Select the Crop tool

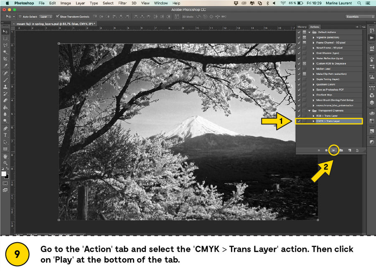(x=5, y=59)
